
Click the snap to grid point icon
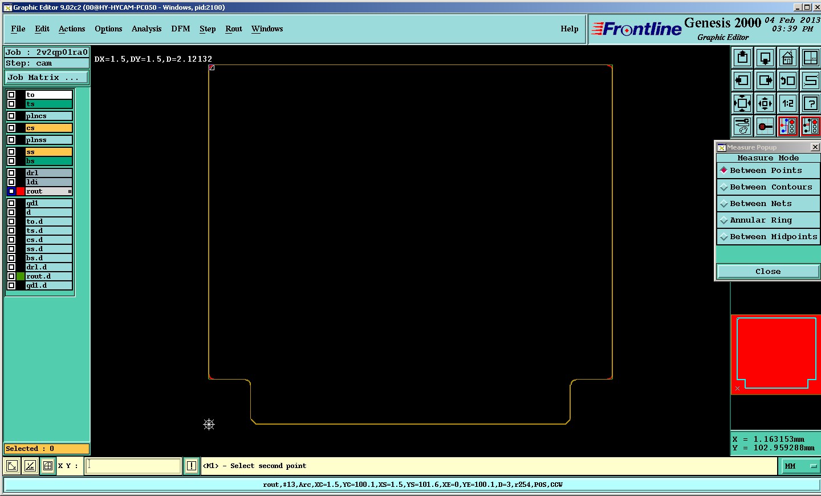(x=765, y=126)
